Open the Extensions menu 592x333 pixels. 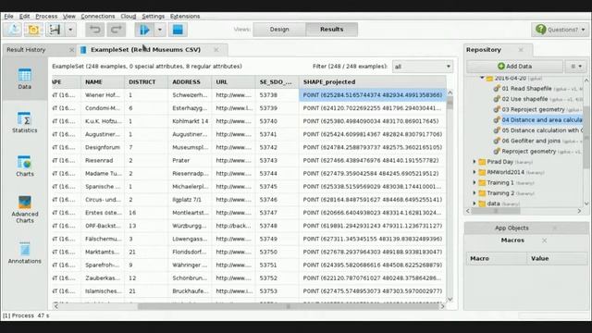pyautogui.click(x=185, y=17)
